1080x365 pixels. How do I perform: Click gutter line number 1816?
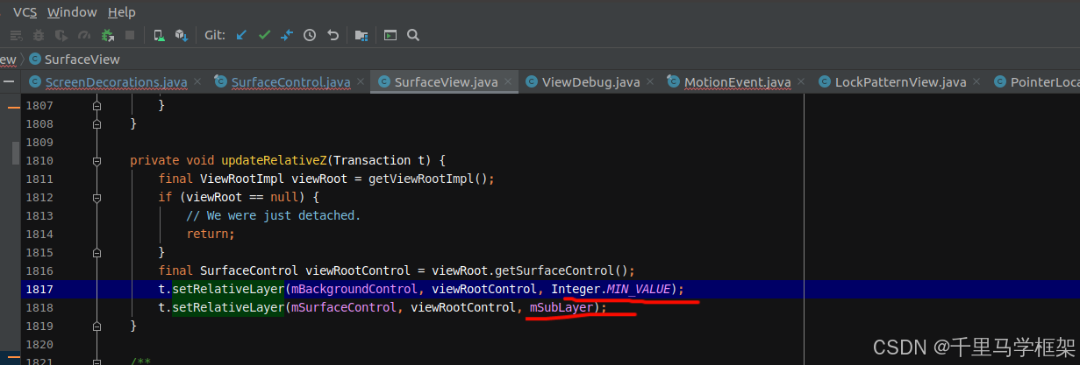[x=39, y=270]
